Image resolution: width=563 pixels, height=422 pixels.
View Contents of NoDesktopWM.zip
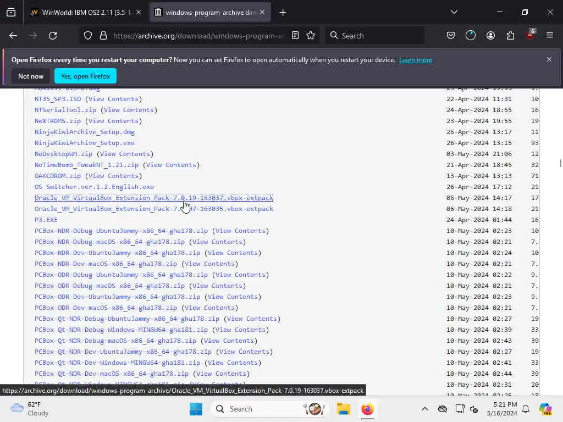[125, 154]
